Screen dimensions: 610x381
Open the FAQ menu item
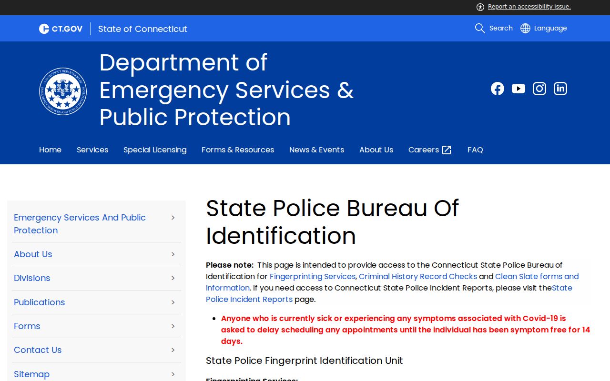475,150
